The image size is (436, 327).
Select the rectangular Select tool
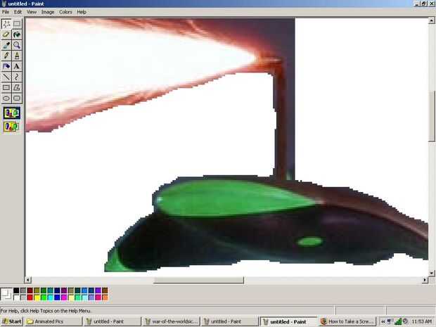17,24
